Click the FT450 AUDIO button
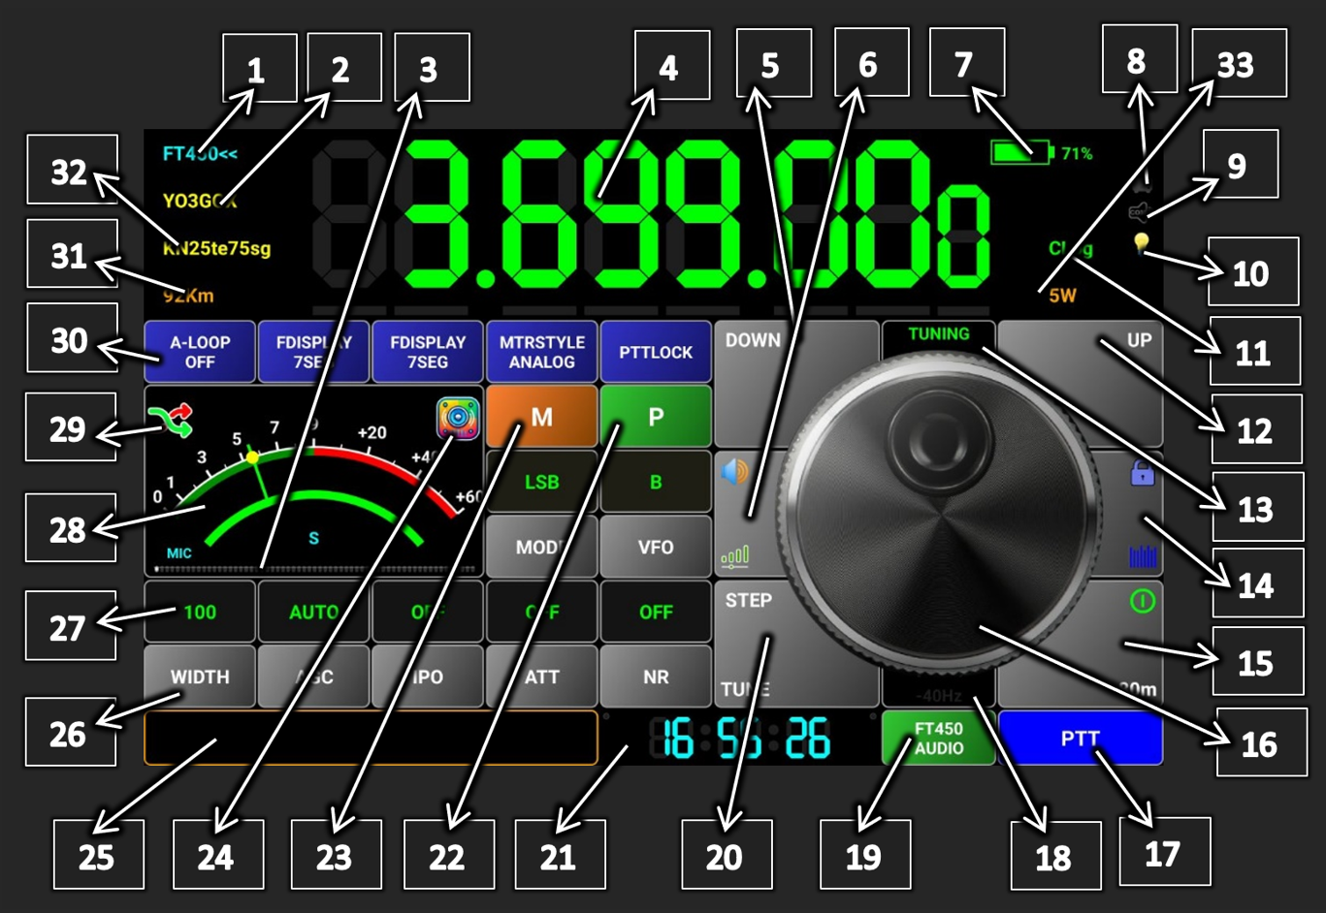The width and height of the screenshot is (1326, 913). click(938, 739)
